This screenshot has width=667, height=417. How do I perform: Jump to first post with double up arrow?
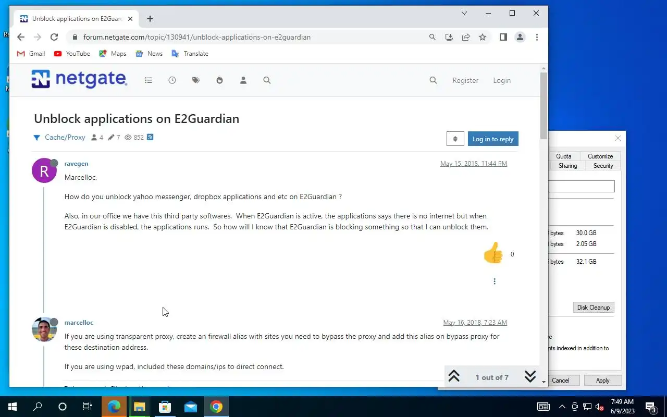coord(454,377)
